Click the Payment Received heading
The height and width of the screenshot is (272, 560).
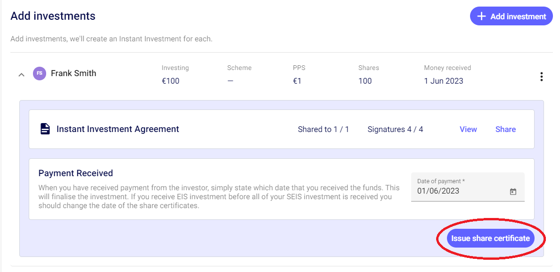point(75,173)
